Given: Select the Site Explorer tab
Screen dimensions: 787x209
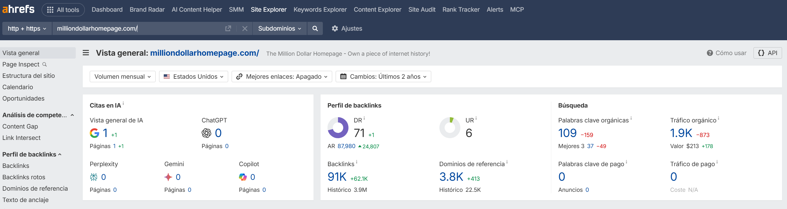Looking at the screenshot, I should [x=269, y=9].
